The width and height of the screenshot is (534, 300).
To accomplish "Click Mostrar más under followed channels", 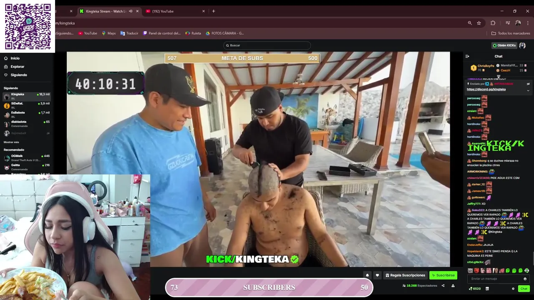I will click(11, 142).
